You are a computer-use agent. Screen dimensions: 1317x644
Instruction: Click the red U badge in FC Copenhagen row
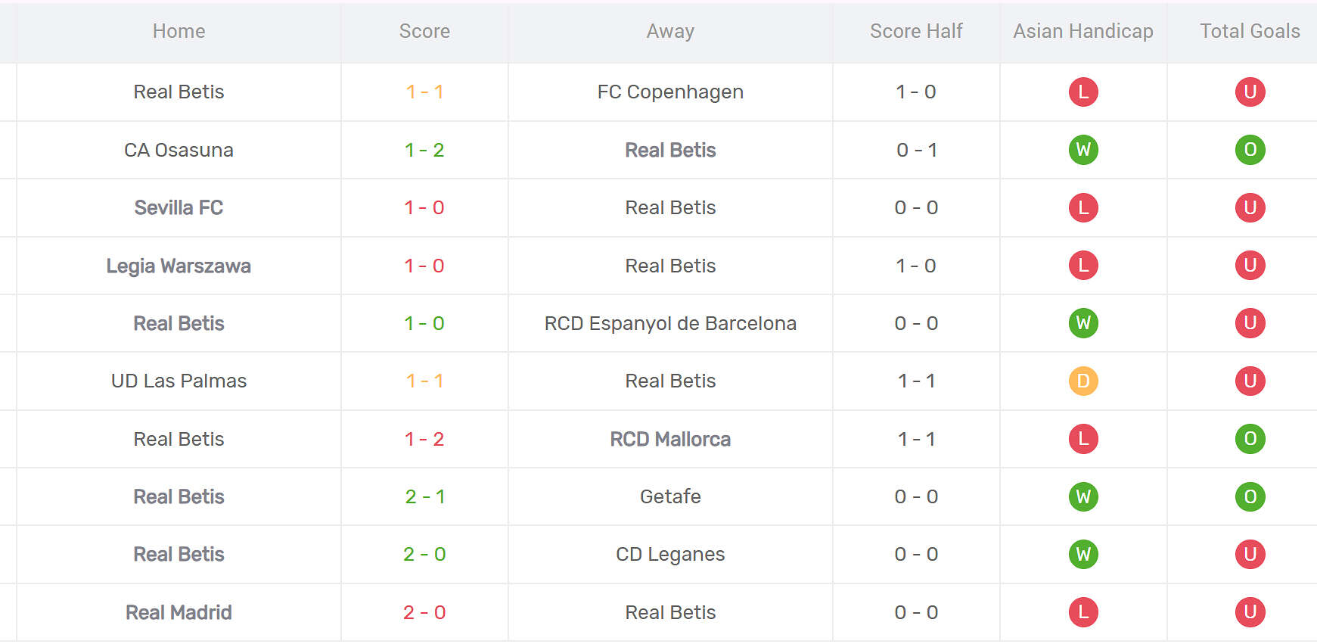1250,92
